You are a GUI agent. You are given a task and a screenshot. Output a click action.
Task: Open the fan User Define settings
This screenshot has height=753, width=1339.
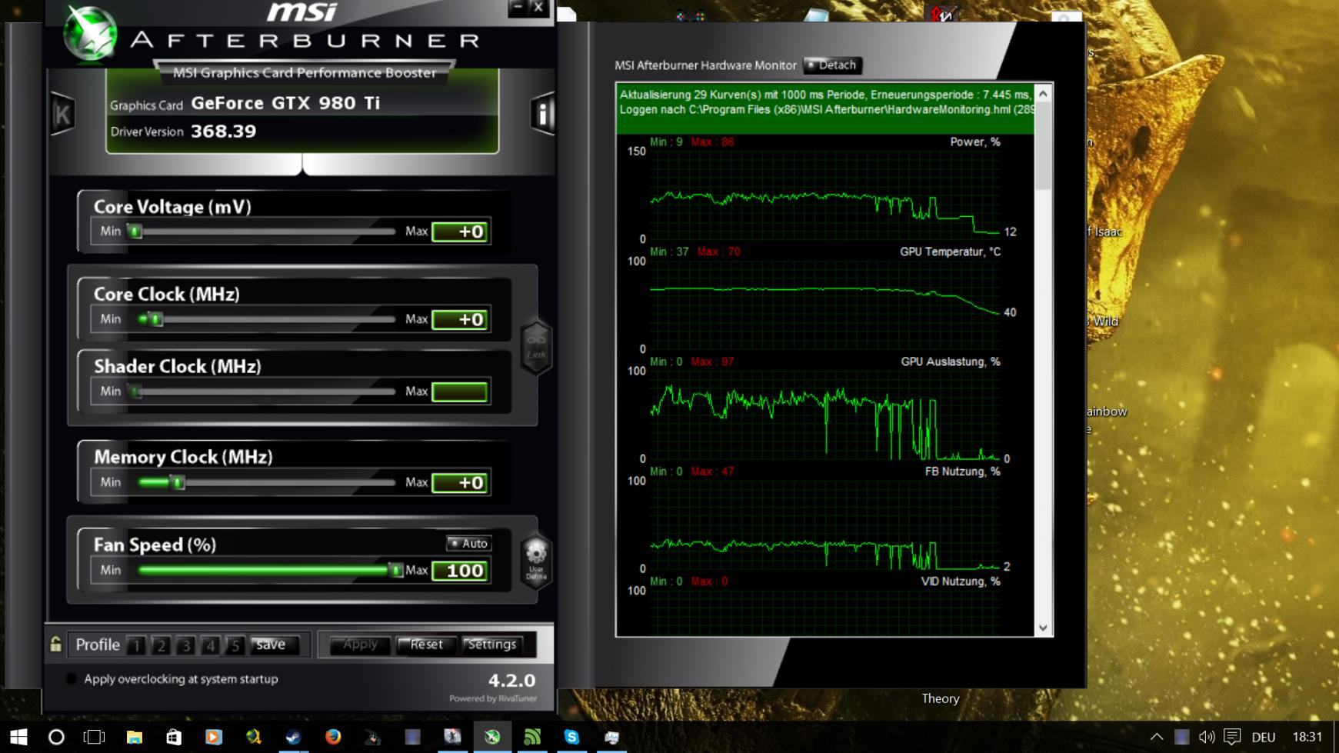click(536, 561)
